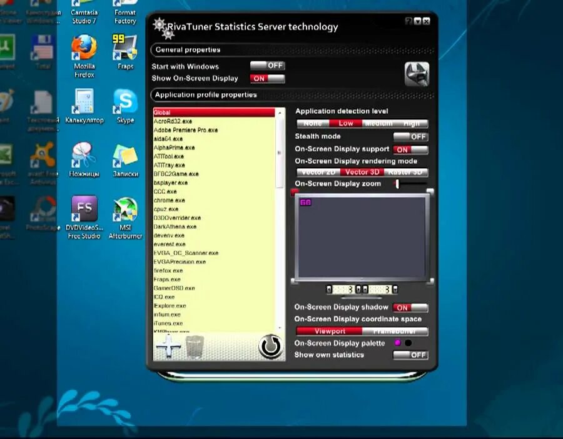Click bottom-left corner anchor of OSD preview
The width and height of the screenshot is (563, 439).
coord(294,281)
